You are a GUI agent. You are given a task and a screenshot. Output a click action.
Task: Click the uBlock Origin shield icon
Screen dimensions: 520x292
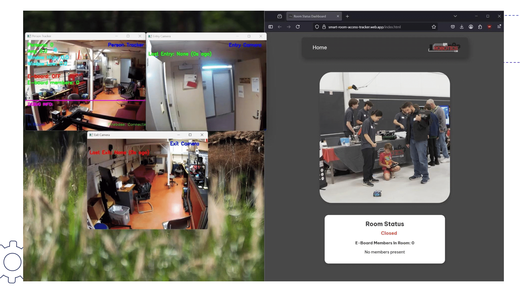pos(489,27)
